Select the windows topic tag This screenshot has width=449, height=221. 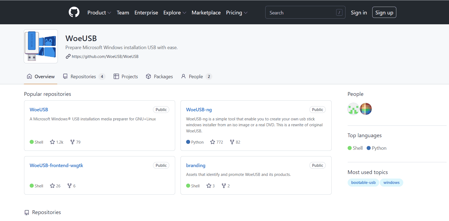(391, 183)
